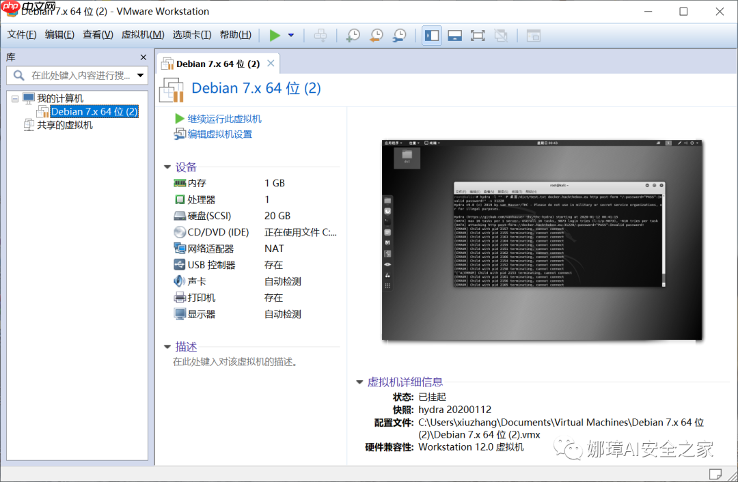Collapse the 设备 devices section
738x482 pixels.
pyautogui.click(x=167, y=167)
